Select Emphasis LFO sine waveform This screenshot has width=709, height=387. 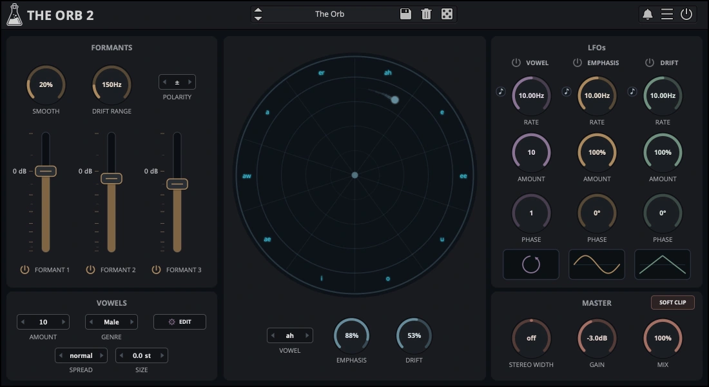[x=596, y=264]
